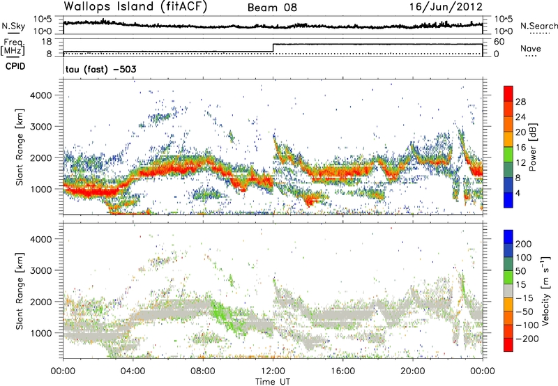Click '3000' tick on velocity panel axis
Viewport: 558px width, 386px height.
(40, 270)
